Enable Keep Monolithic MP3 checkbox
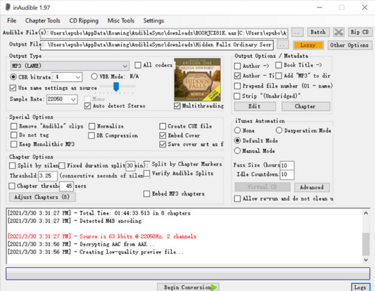The image size is (375, 291). coord(14,144)
